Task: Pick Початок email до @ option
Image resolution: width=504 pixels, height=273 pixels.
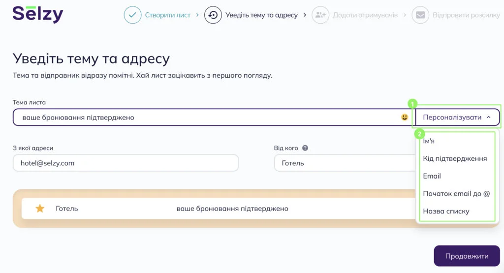Action: pyautogui.click(x=456, y=194)
